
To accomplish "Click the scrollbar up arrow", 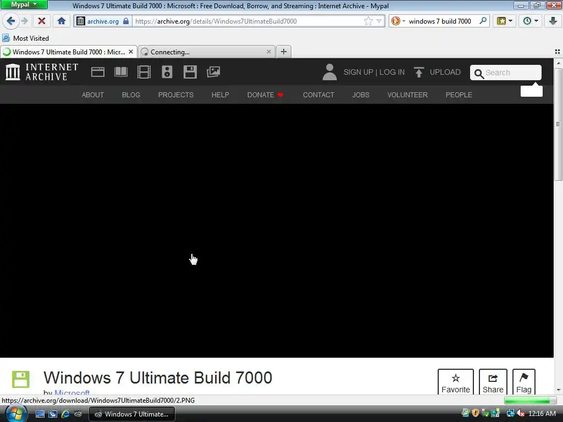I will (558, 63).
